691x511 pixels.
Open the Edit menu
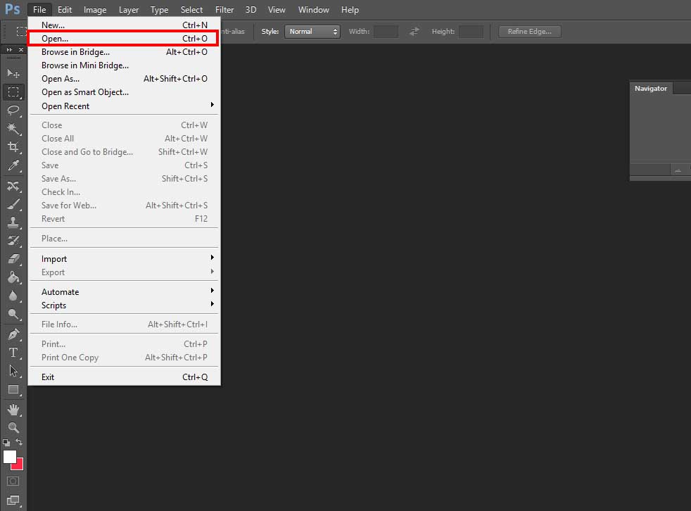point(64,10)
